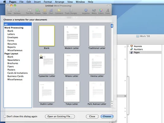
Task: Open the Shapes dropdown in toolbar
Action: click(38, 10)
